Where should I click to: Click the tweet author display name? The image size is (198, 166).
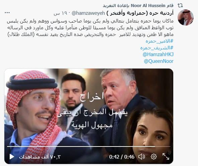coord(140,13)
